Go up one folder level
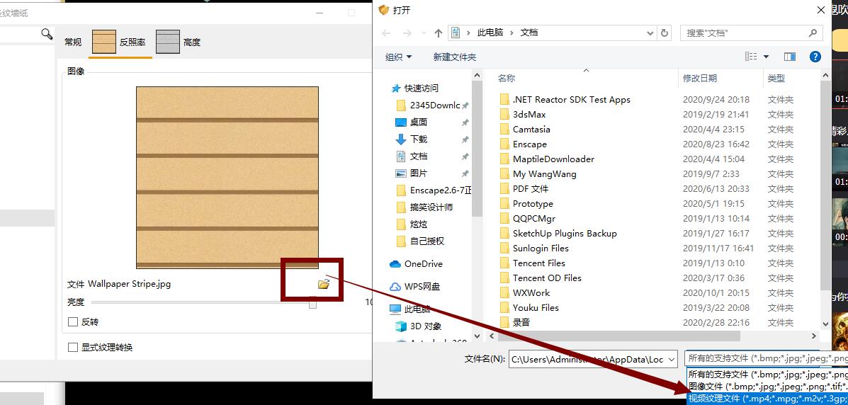848x405 pixels. click(x=439, y=33)
